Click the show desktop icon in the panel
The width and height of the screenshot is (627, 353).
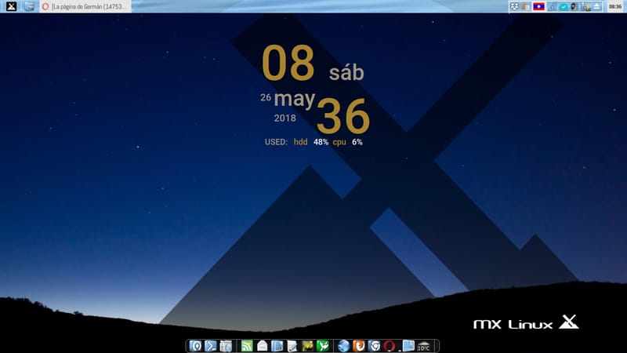(29, 6)
